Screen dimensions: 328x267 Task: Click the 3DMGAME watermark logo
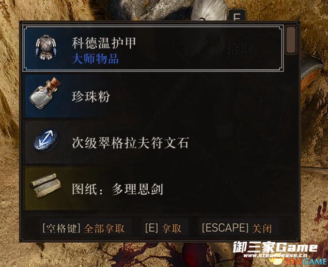click(306, 262)
